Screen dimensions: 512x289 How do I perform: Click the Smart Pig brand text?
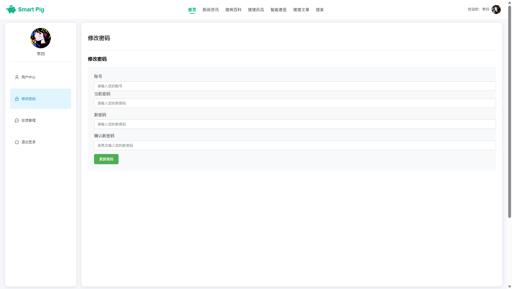(31, 10)
